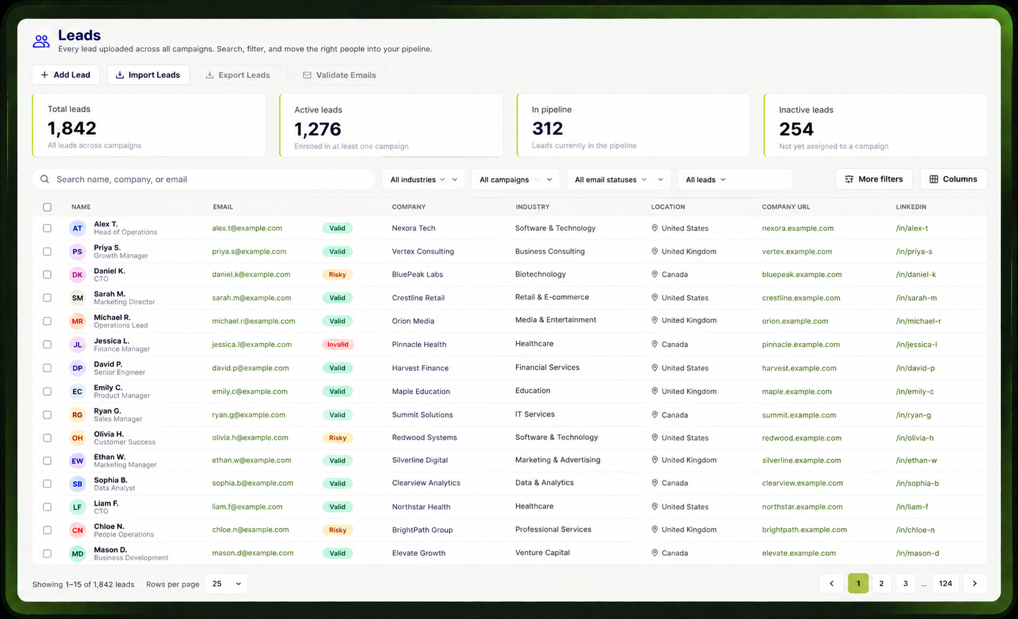The width and height of the screenshot is (1018, 619).
Task: Check the row for Olivia H.
Action: coord(47,437)
